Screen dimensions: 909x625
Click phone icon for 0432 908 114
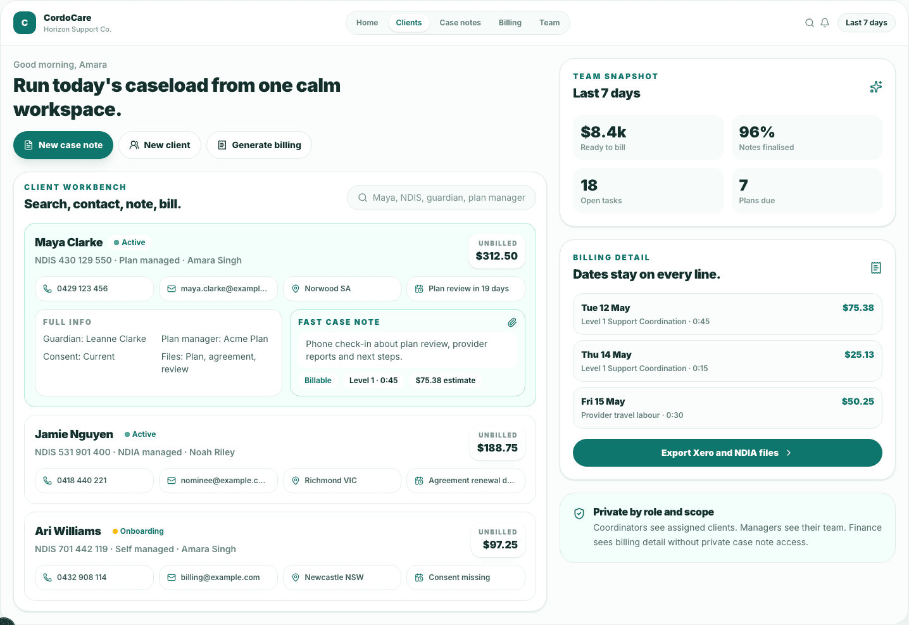pos(47,578)
